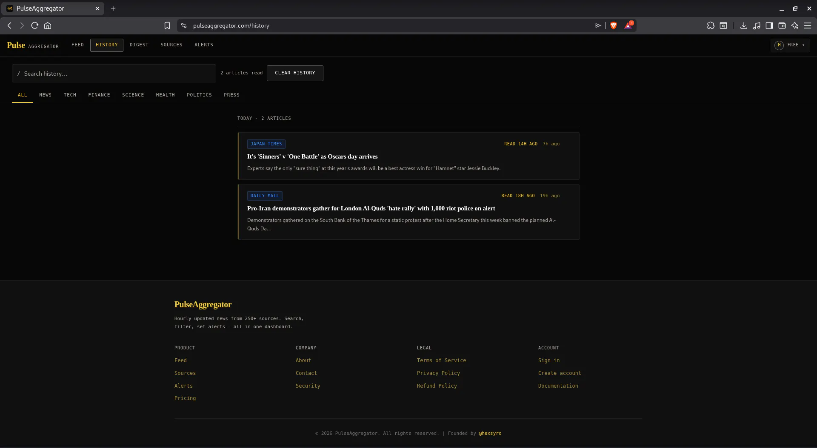
Task: Open the Brave Wallet icon
Action: point(782,26)
